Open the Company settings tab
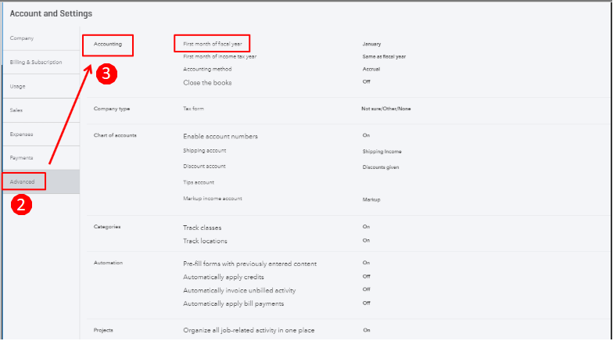Image resolution: width=613 pixels, height=341 pixels. coord(21,38)
